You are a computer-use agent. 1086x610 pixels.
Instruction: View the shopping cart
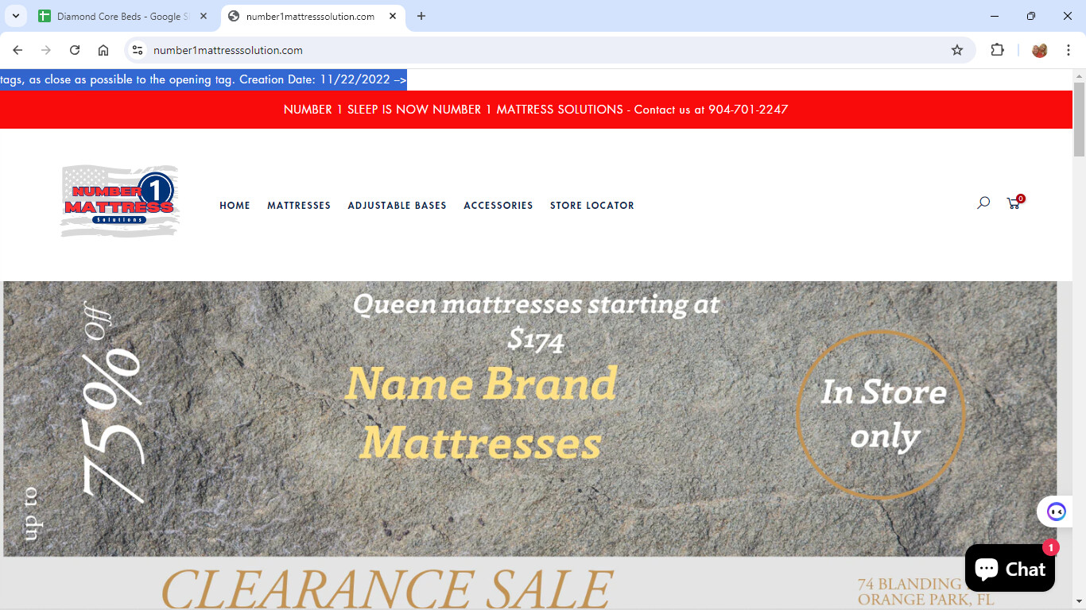[x=1014, y=203]
